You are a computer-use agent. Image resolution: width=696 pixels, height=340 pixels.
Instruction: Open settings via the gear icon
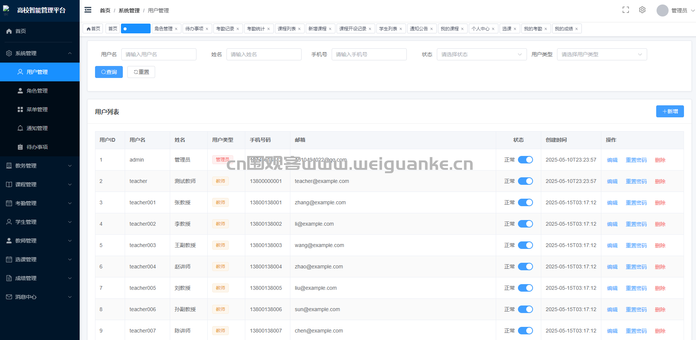(x=642, y=10)
